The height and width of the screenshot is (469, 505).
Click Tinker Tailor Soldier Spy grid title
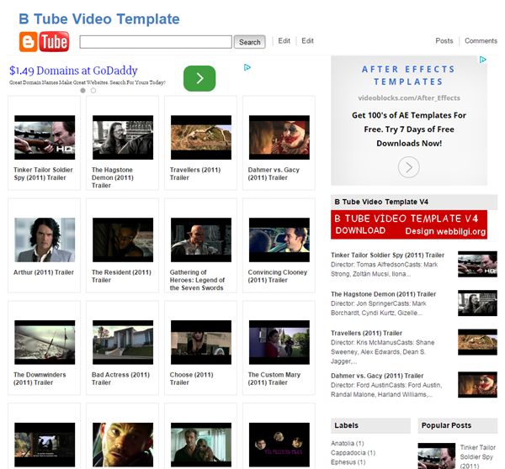[43, 174]
